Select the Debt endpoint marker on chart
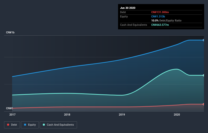Image resolution: width=208 pixels, height=133 pixels. coord(204,104)
